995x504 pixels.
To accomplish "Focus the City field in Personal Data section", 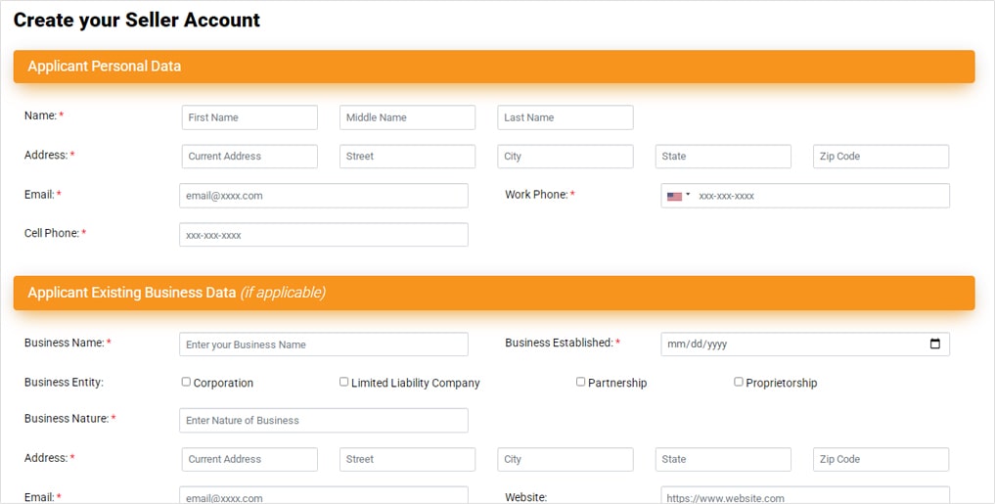I will coord(565,157).
